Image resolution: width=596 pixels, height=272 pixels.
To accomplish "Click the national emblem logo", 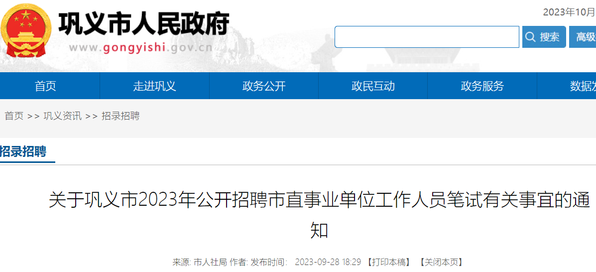I will tap(26, 32).
